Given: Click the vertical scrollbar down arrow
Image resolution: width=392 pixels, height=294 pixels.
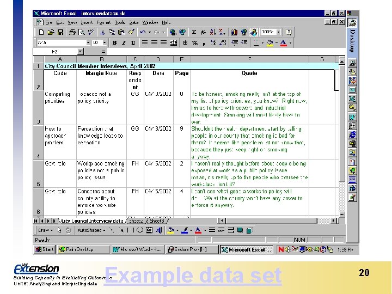Looking at the screenshot, I should click(342, 215).
